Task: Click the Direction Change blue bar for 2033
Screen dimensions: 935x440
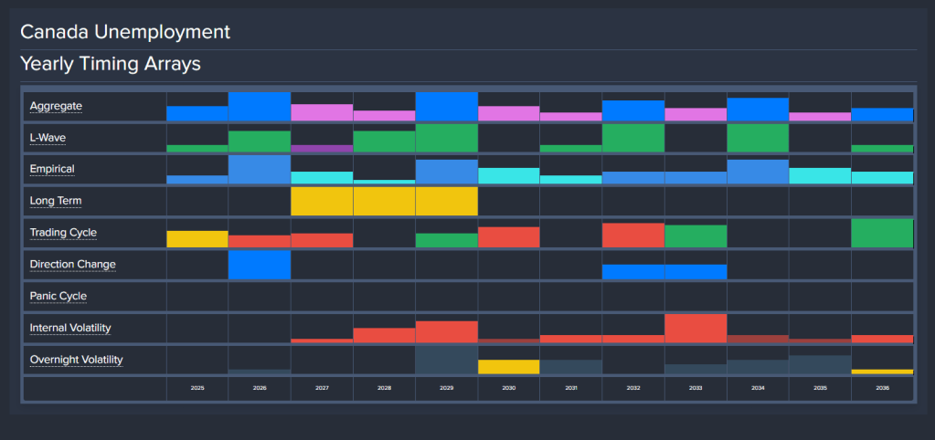Action: coord(696,271)
